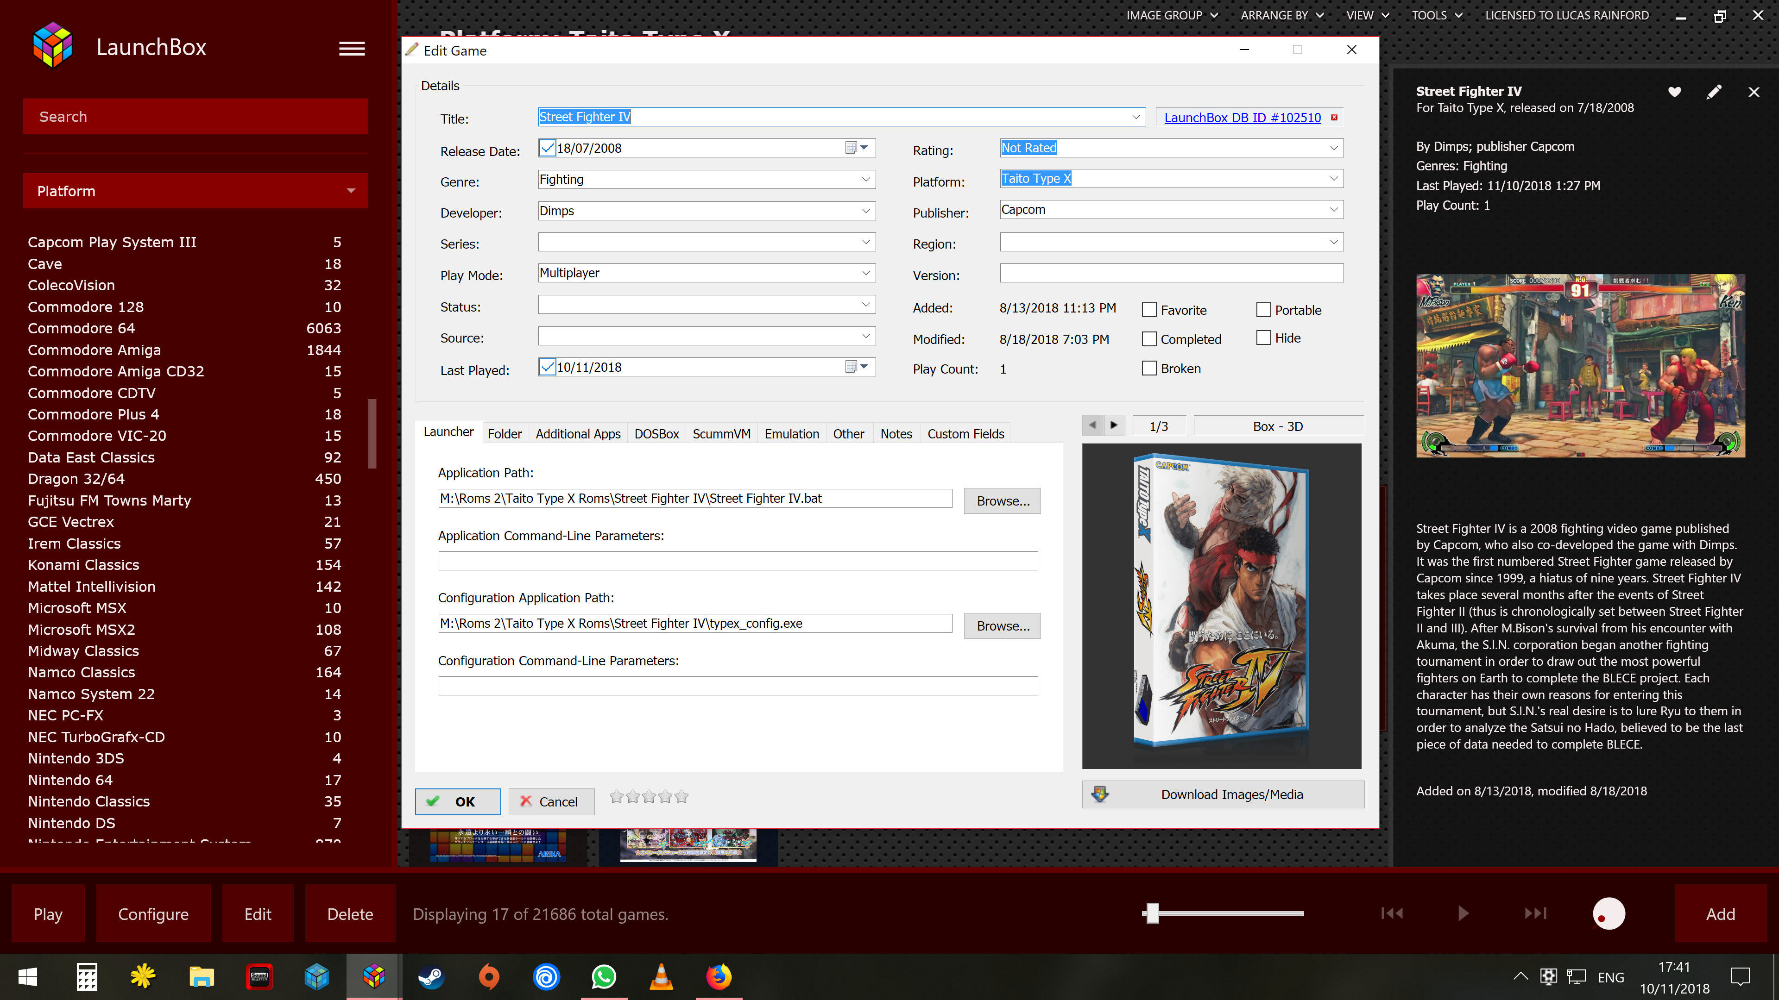Image resolution: width=1779 pixels, height=1000 pixels.
Task: Enable the Hide checkbox
Action: coord(1263,337)
